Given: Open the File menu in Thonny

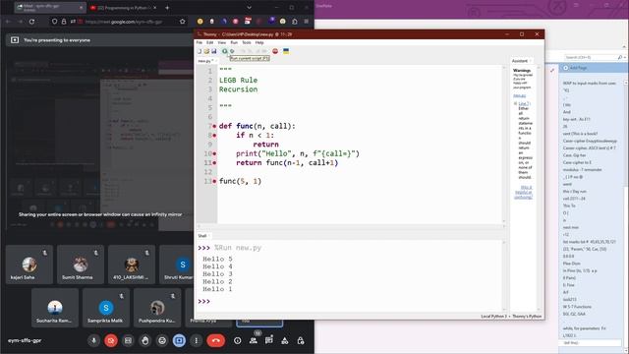Looking at the screenshot, I should point(200,42).
